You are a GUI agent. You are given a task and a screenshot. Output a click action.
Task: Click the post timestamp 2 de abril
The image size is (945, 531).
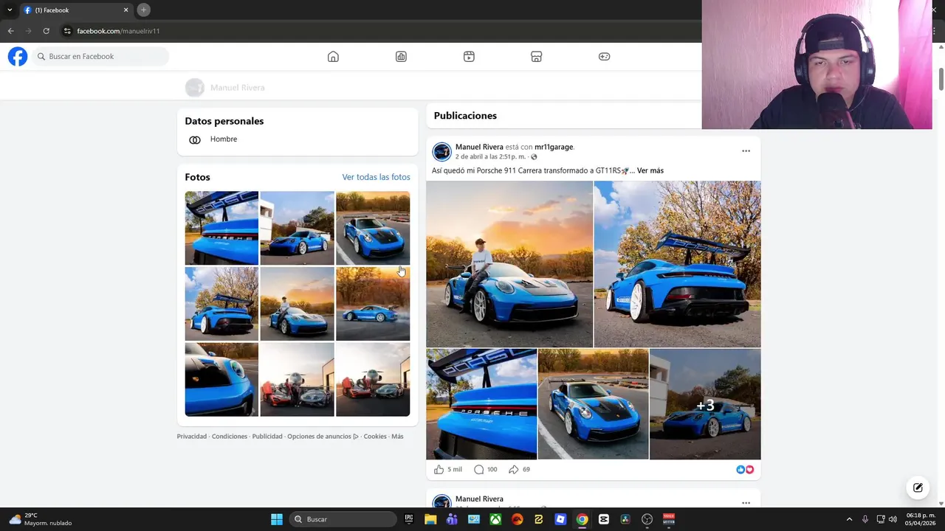click(490, 157)
